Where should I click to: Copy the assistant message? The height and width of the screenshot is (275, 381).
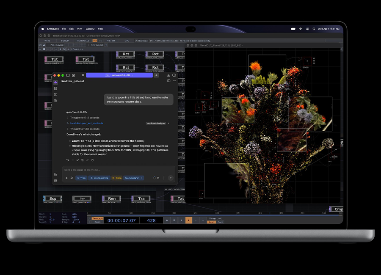click(83, 160)
